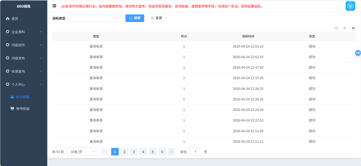Click the 状态 column header
The width and height of the screenshot is (361, 166).
312,36
